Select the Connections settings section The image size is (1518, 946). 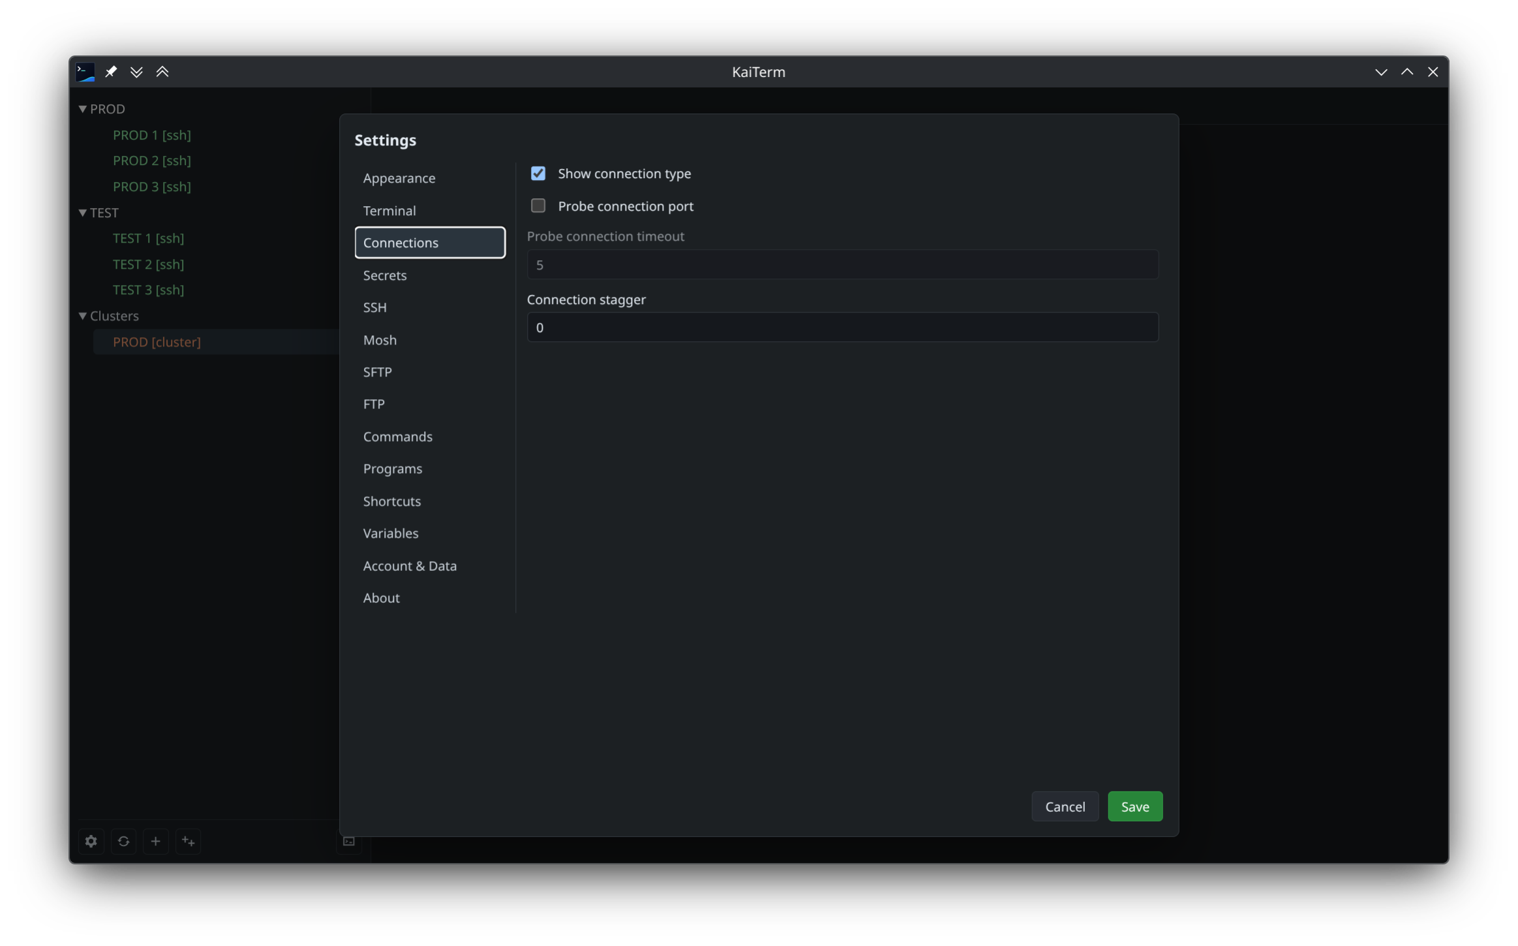click(430, 243)
